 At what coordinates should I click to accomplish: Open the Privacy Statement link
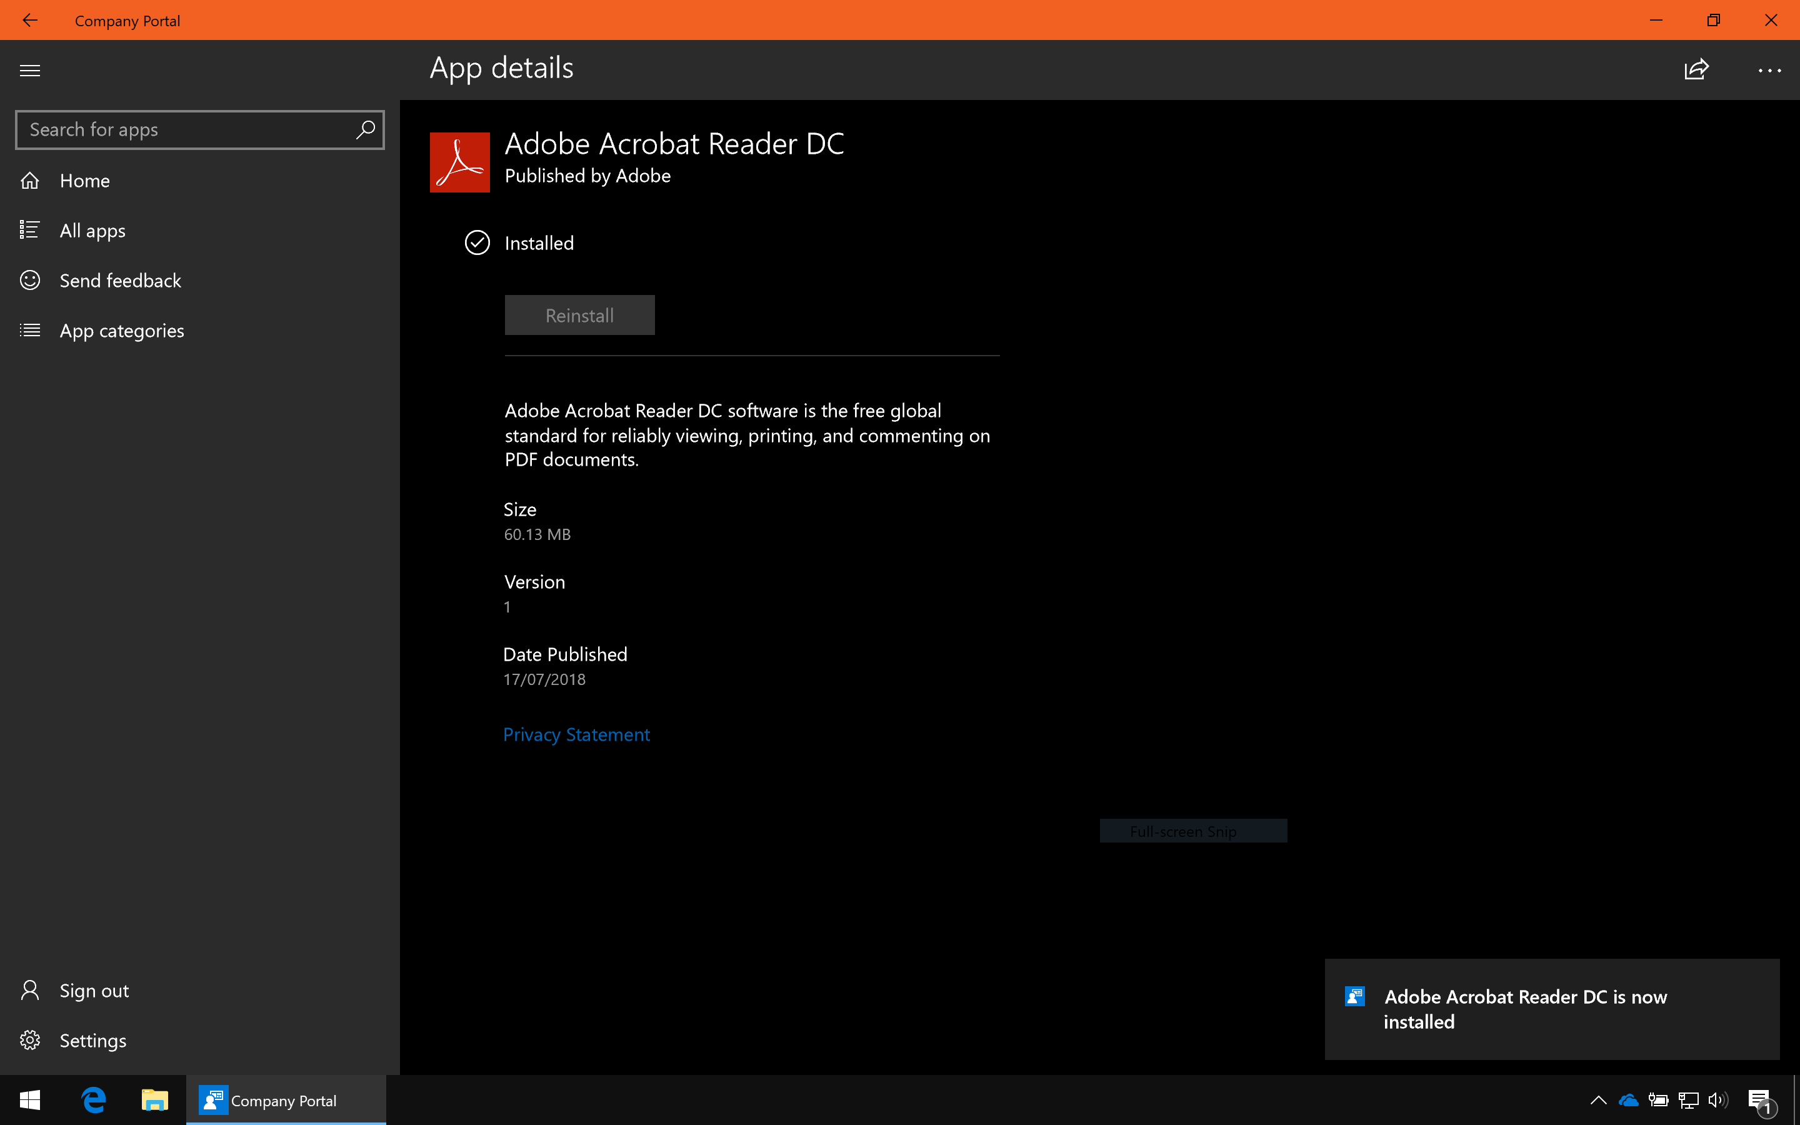[x=576, y=734]
